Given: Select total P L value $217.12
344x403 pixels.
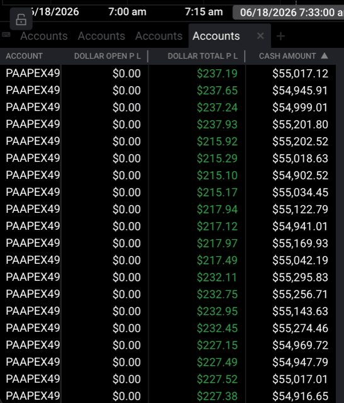Looking at the screenshot, I should [217, 226].
